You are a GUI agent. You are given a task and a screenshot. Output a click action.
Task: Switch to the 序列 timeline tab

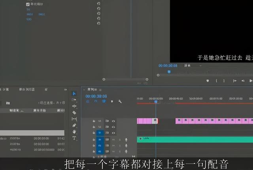point(91,90)
